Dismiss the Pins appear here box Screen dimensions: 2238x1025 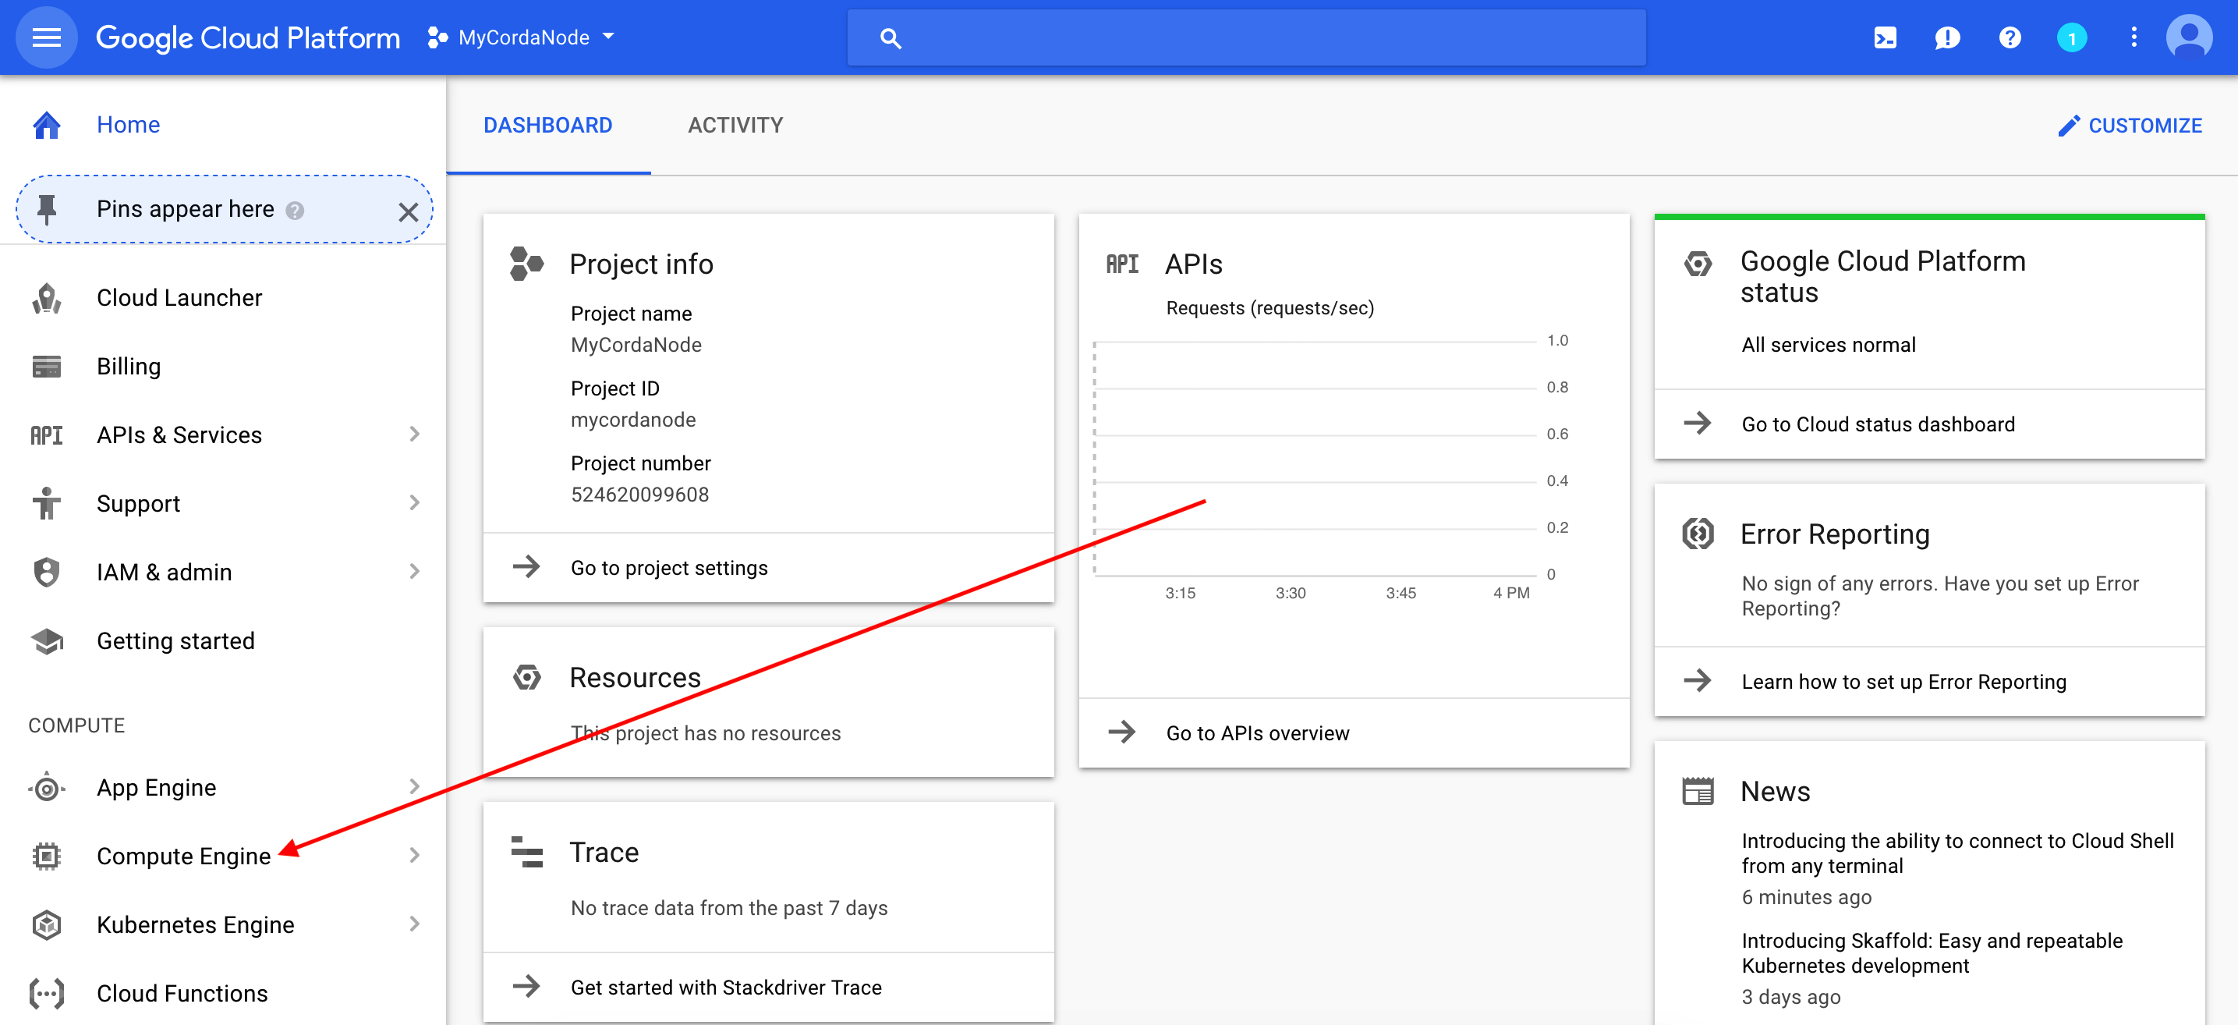409,211
